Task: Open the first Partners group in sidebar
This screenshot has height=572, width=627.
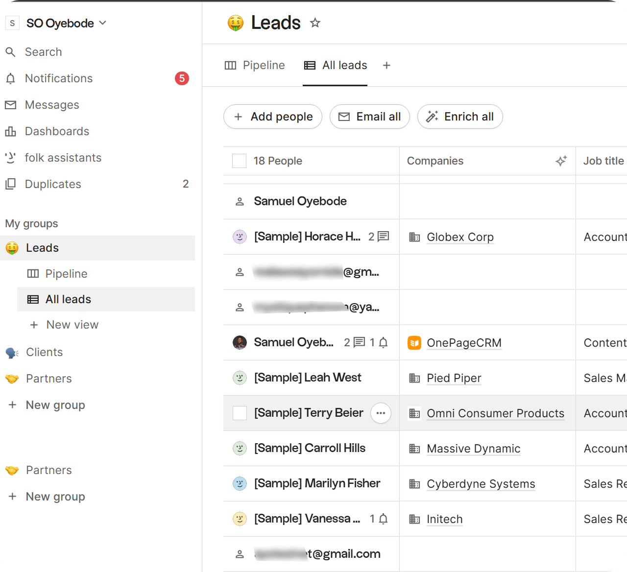Action: (48, 379)
